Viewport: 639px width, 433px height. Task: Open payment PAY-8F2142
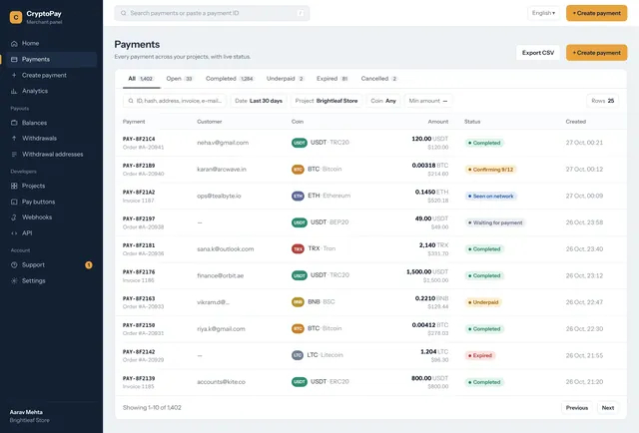click(x=139, y=352)
